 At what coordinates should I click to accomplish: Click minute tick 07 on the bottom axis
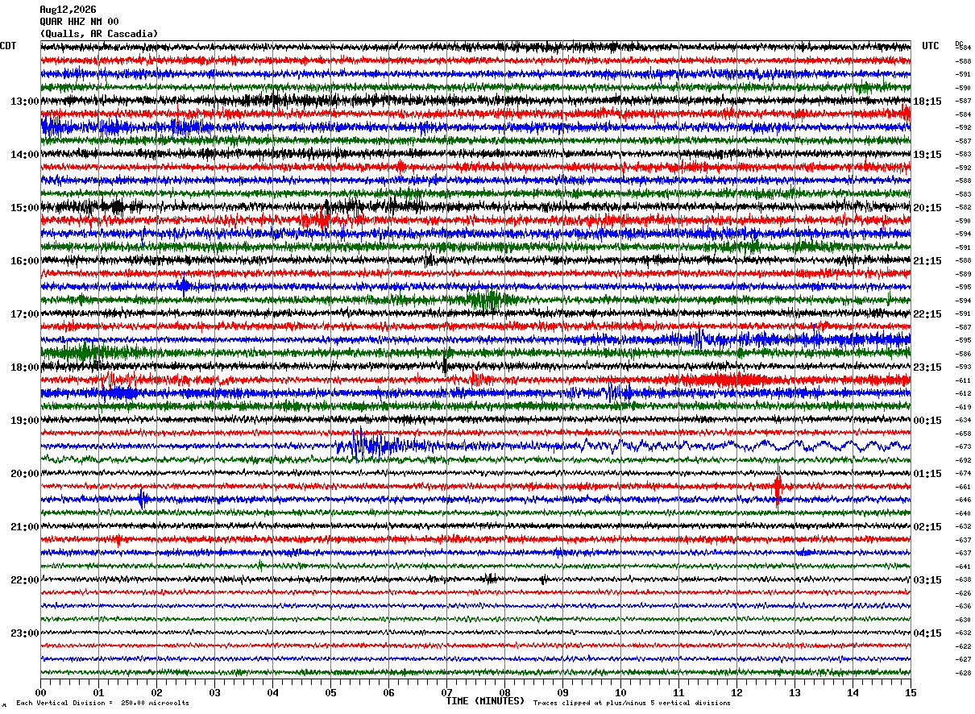click(446, 692)
